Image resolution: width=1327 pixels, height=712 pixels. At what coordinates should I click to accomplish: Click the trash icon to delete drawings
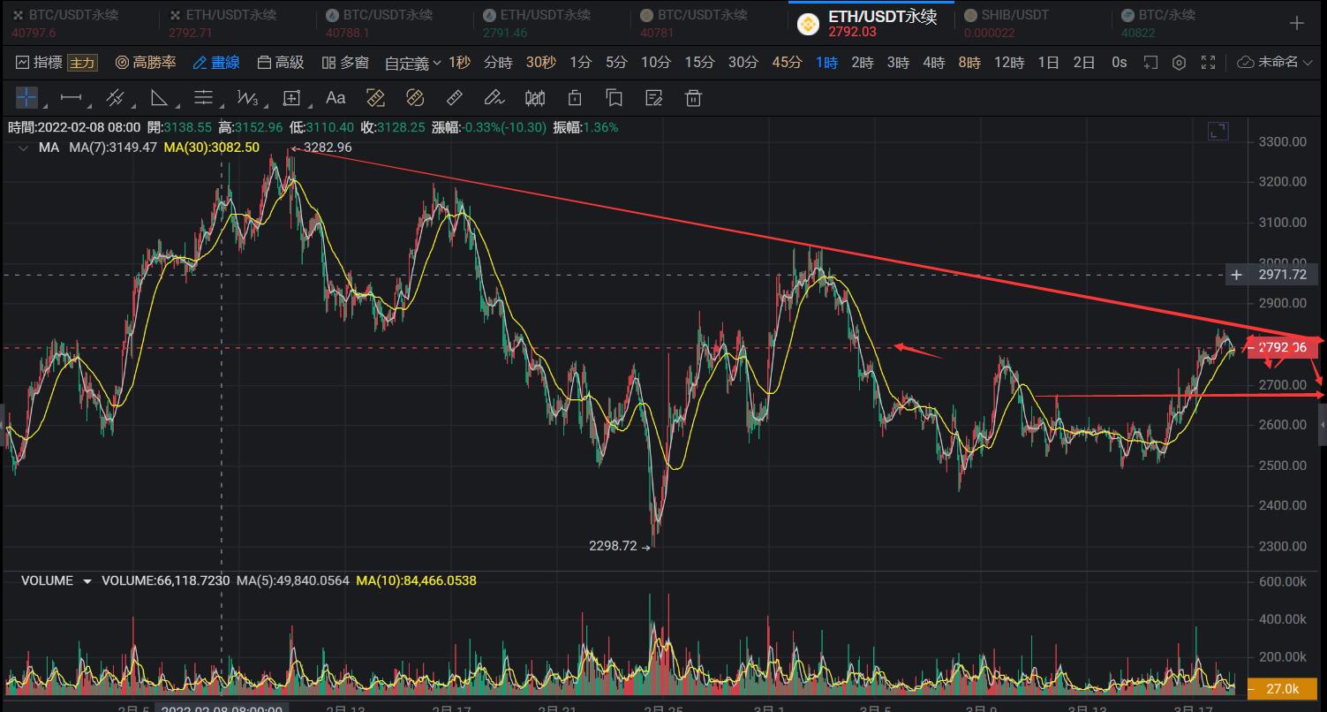694,97
